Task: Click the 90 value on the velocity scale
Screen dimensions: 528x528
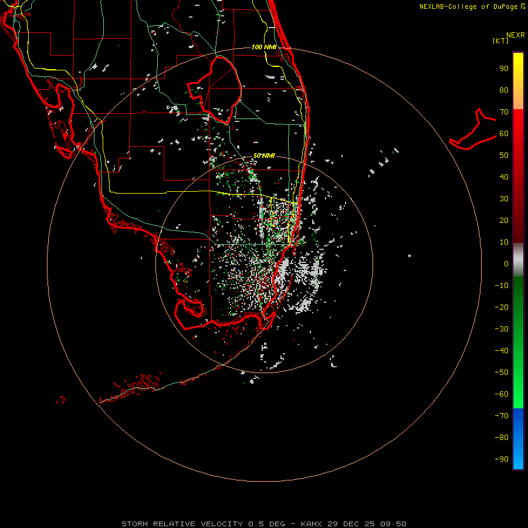Action: coord(504,69)
